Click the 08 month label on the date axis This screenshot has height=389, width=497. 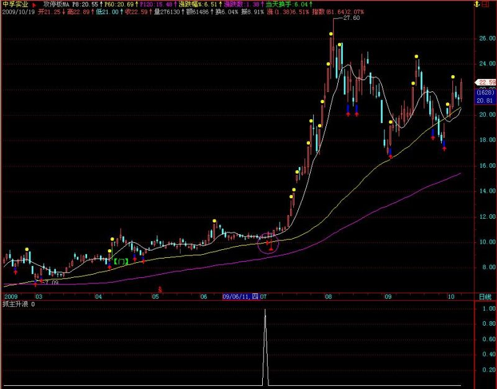tap(329, 297)
